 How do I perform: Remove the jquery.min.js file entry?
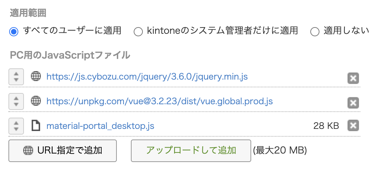tap(353, 78)
